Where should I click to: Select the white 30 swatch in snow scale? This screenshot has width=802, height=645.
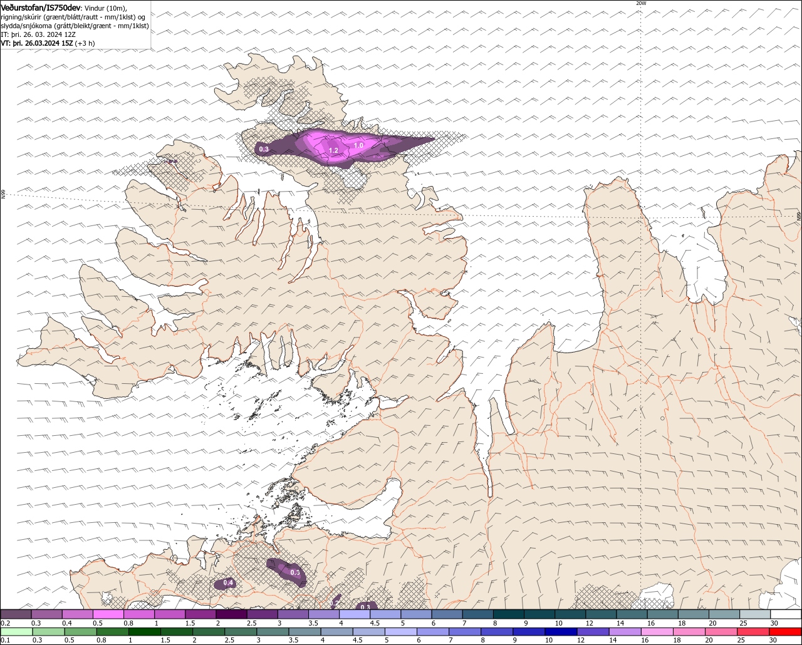786,614
